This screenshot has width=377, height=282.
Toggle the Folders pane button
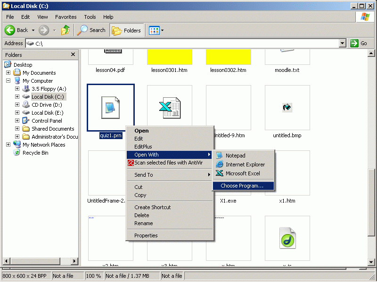[x=127, y=30]
